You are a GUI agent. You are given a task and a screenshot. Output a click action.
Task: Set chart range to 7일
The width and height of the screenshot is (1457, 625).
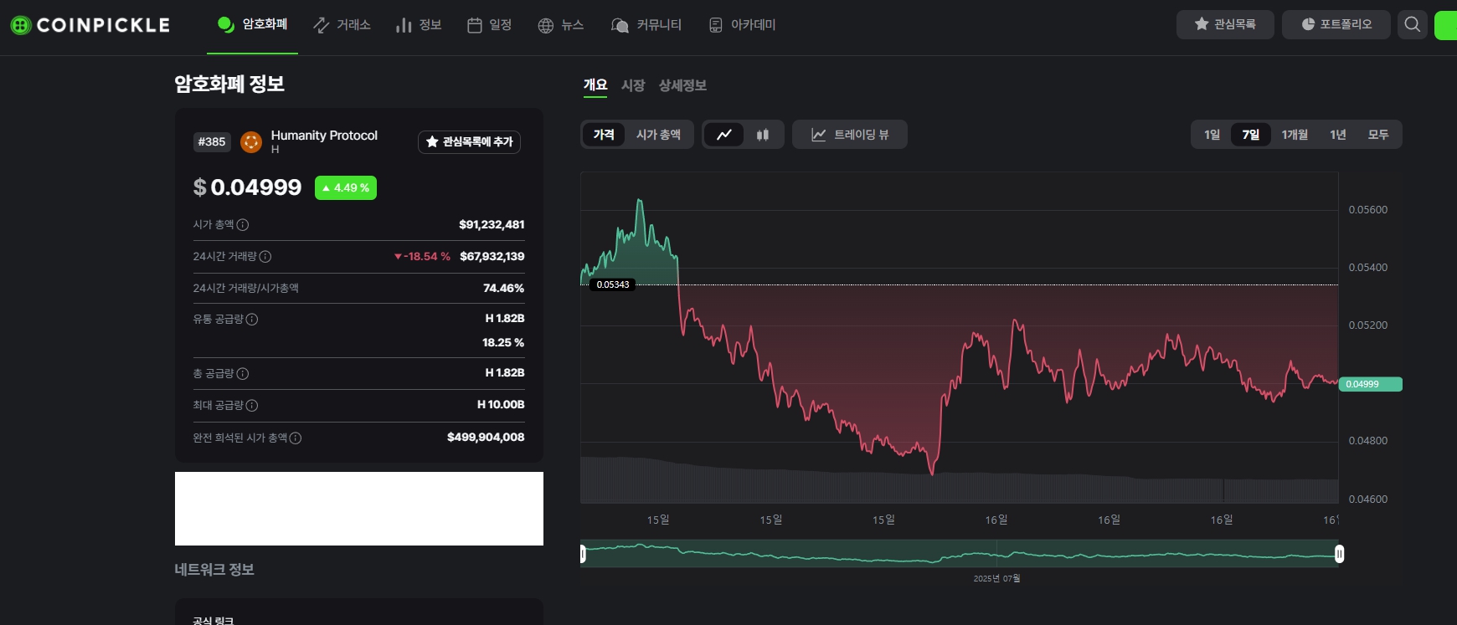point(1251,135)
